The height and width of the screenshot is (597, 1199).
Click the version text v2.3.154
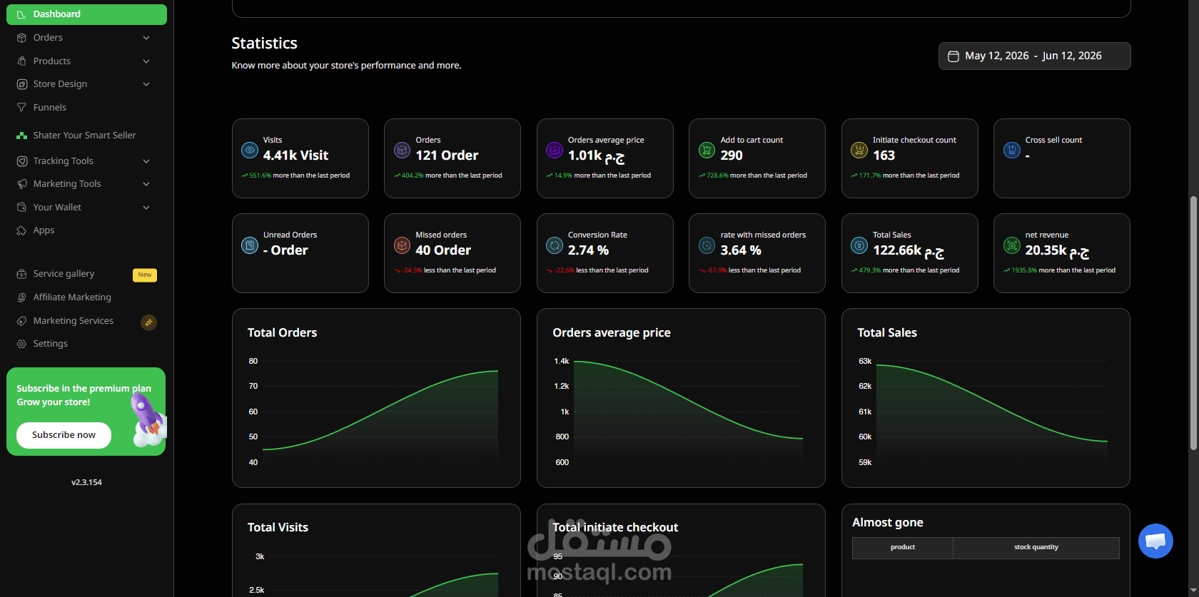(x=86, y=483)
